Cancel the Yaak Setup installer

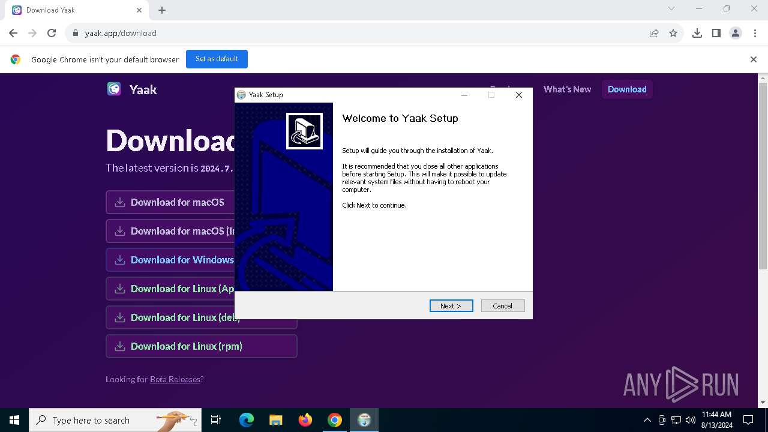[x=503, y=306]
